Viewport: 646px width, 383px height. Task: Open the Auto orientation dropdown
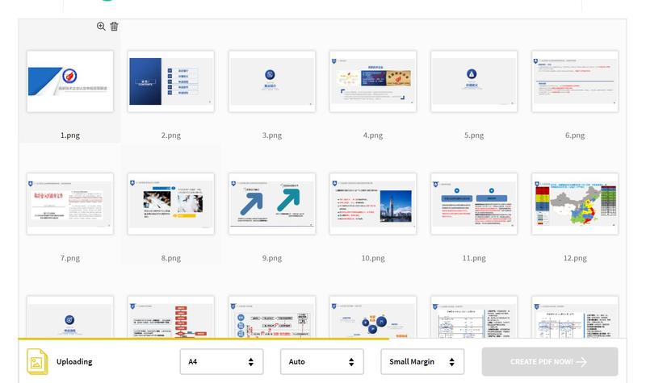[x=321, y=362]
